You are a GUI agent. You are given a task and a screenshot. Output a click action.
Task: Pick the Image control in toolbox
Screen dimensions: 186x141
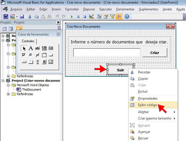51,62
